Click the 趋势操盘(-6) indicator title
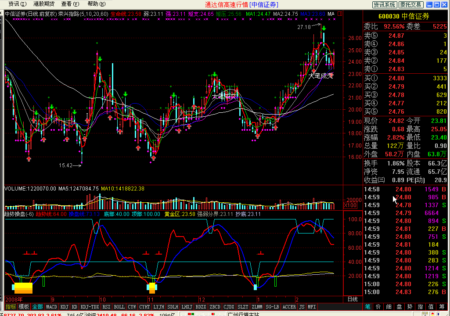 (19, 214)
